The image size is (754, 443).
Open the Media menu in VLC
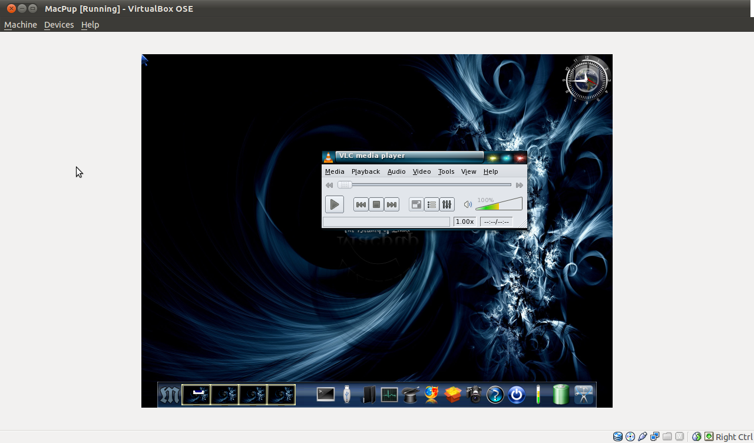[334, 171]
